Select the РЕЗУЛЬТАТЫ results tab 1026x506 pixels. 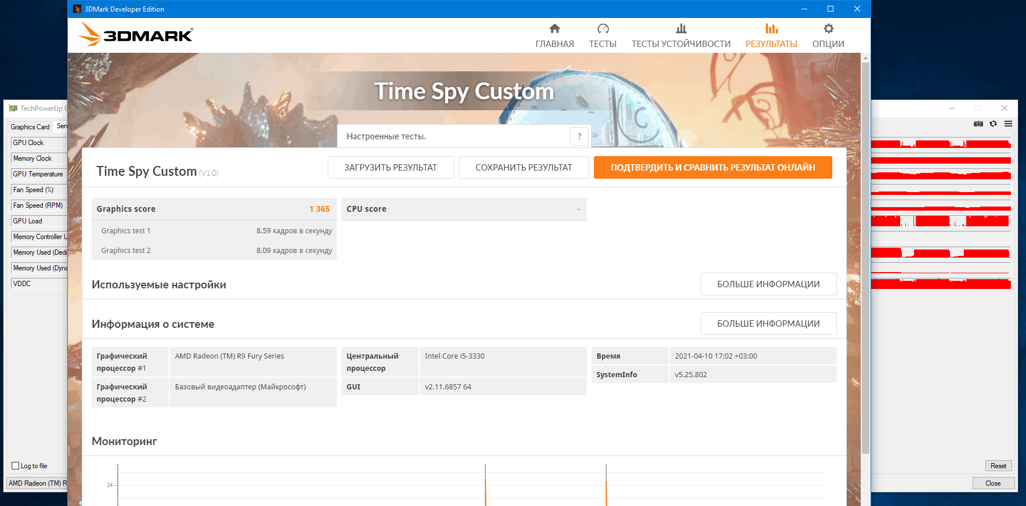click(x=771, y=36)
